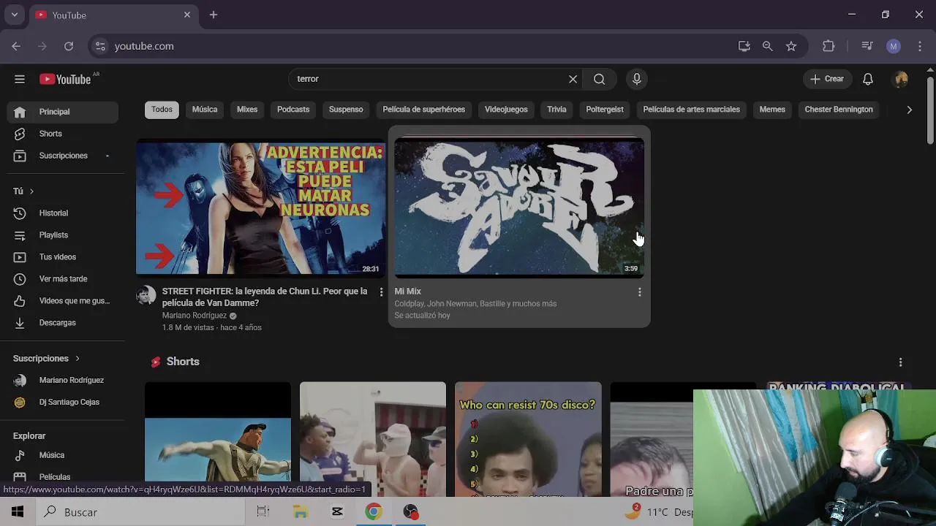Screen dimensions: 936x526
Task: Open Historial in the sidebar
Action: pyautogui.click(x=63, y=213)
